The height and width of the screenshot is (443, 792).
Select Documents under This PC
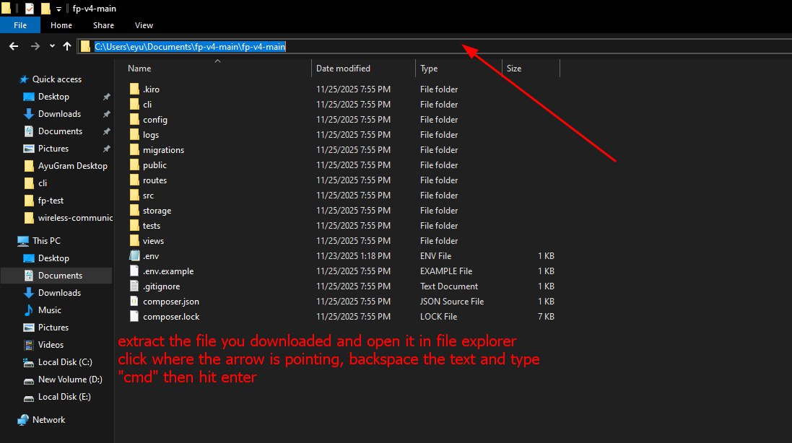(x=60, y=276)
